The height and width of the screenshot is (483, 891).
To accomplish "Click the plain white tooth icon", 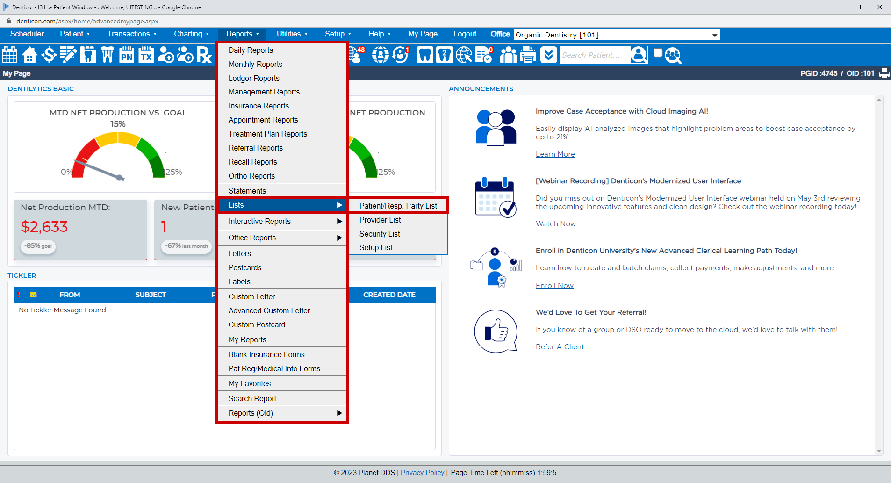I will [424, 55].
